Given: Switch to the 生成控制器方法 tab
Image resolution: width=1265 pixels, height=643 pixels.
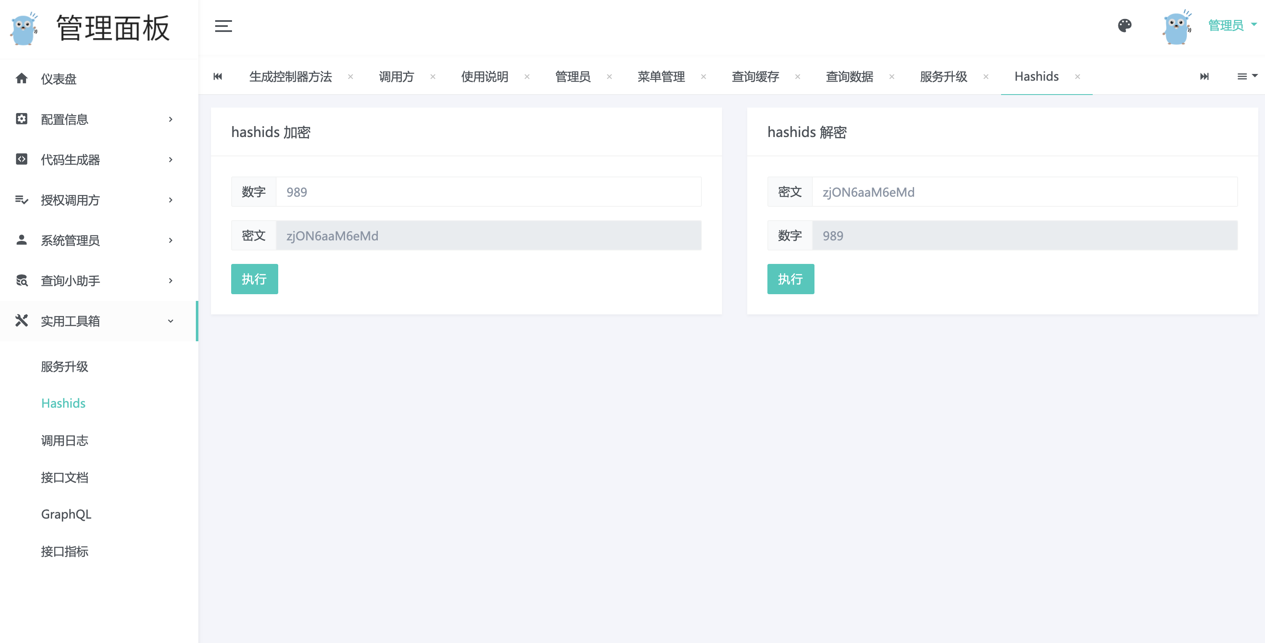Looking at the screenshot, I should tap(291, 76).
